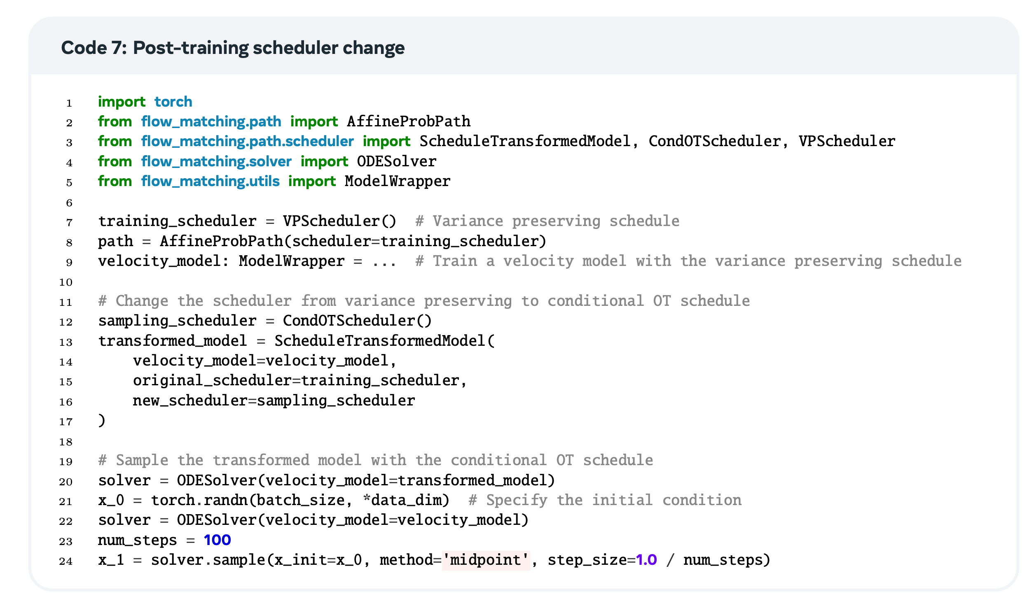The image size is (1034, 601).
Task: Click the number 100 on the num_steps line
Action: click(x=217, y=540)
